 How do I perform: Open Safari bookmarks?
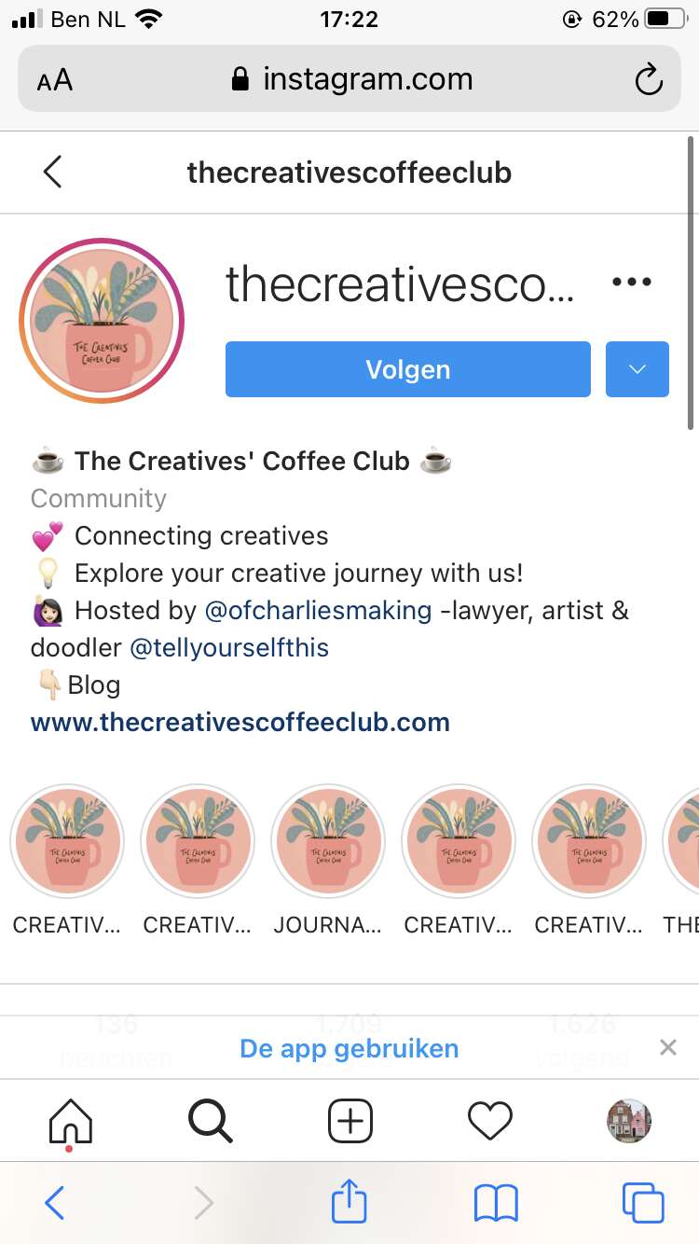click(496, 1203)
